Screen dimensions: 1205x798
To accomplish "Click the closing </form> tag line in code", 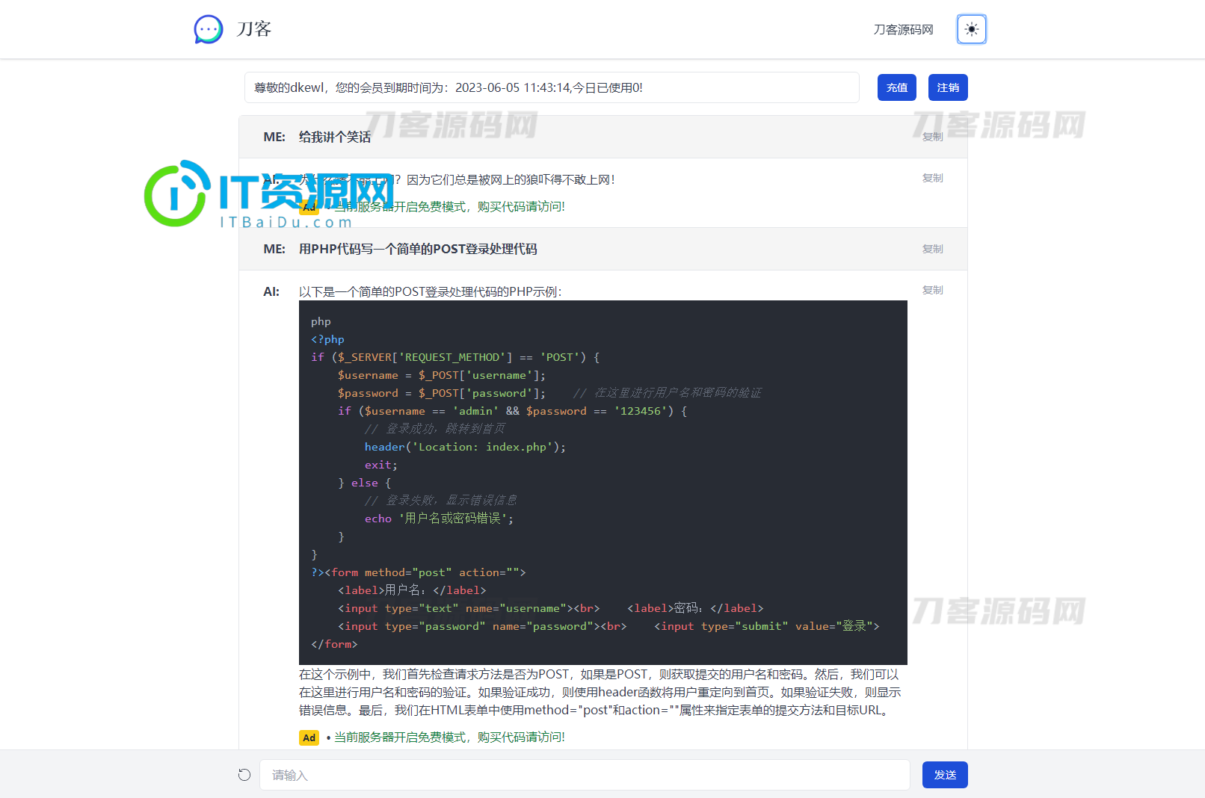I will [334, 644].
